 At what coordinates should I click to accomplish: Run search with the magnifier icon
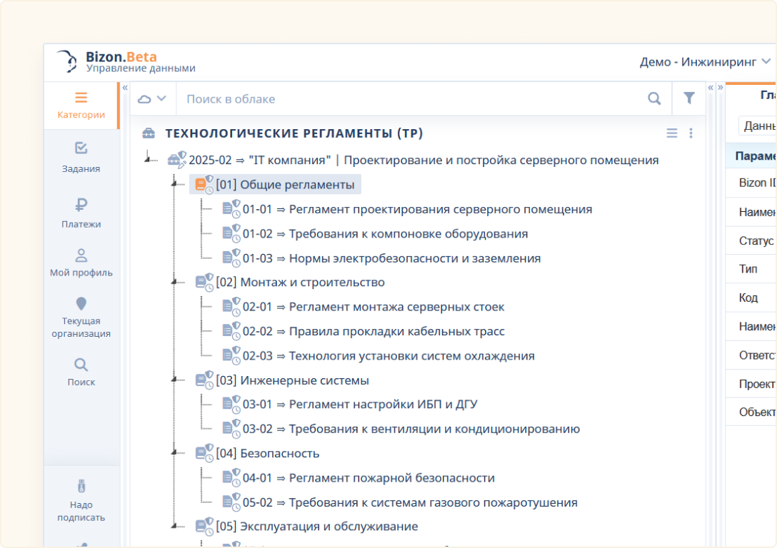pos(653,98)
